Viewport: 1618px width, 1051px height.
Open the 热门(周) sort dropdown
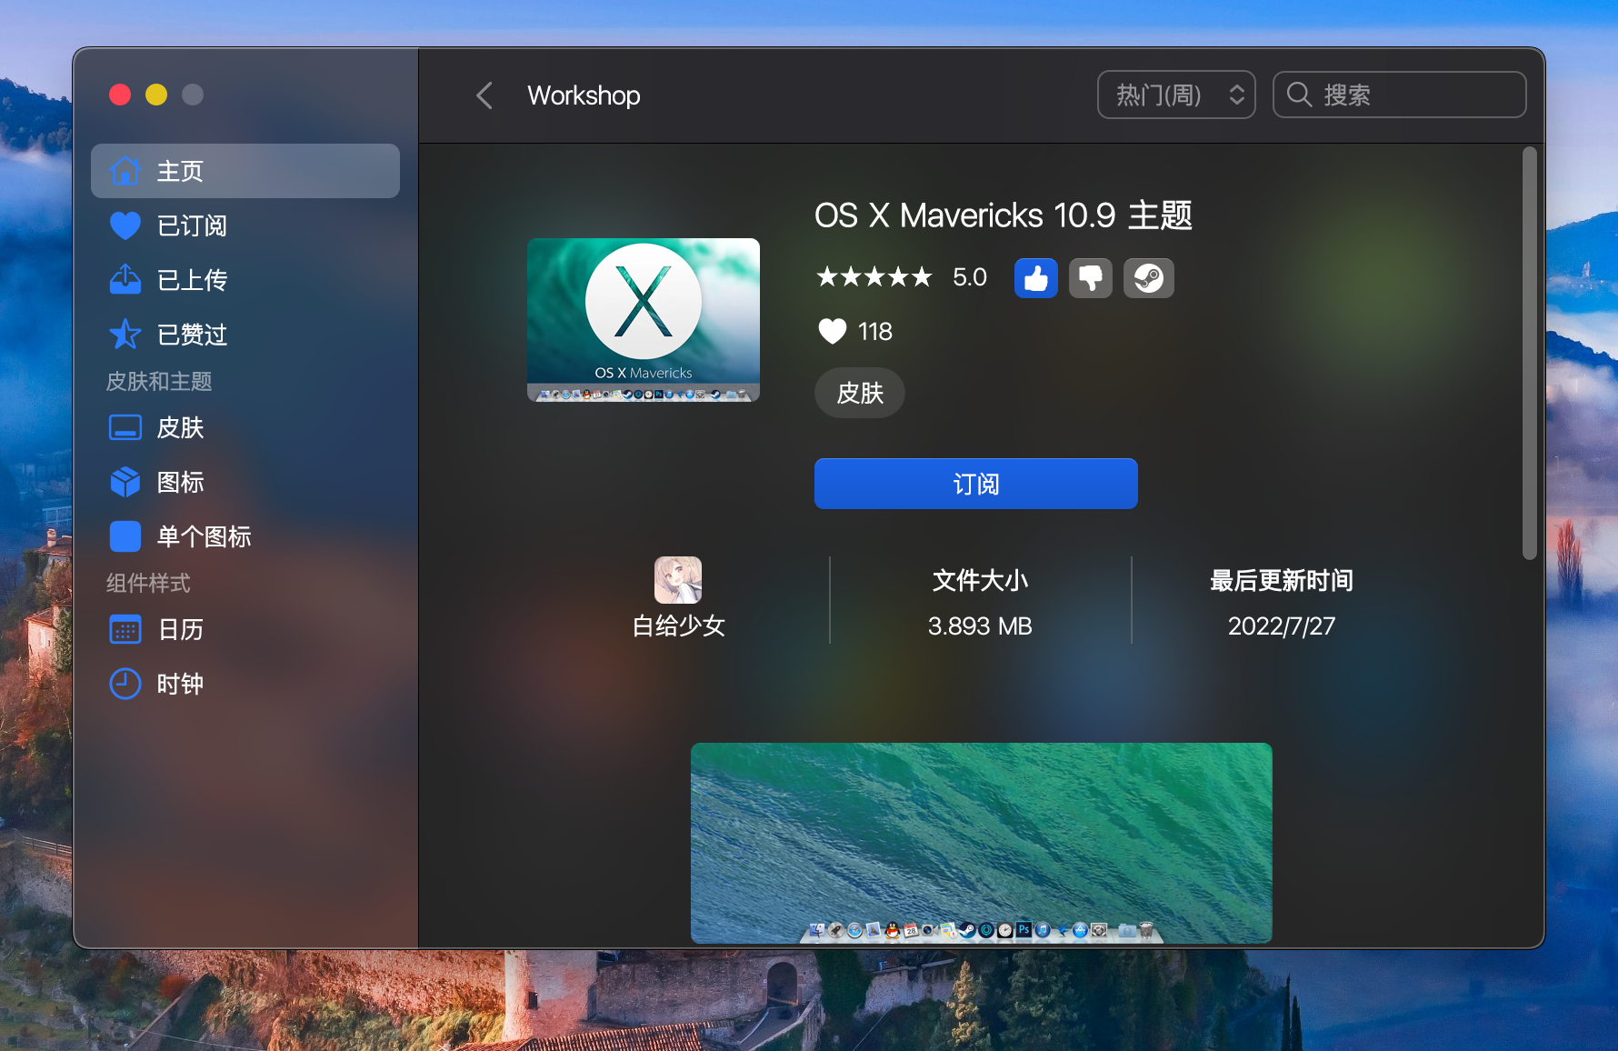1176,95
